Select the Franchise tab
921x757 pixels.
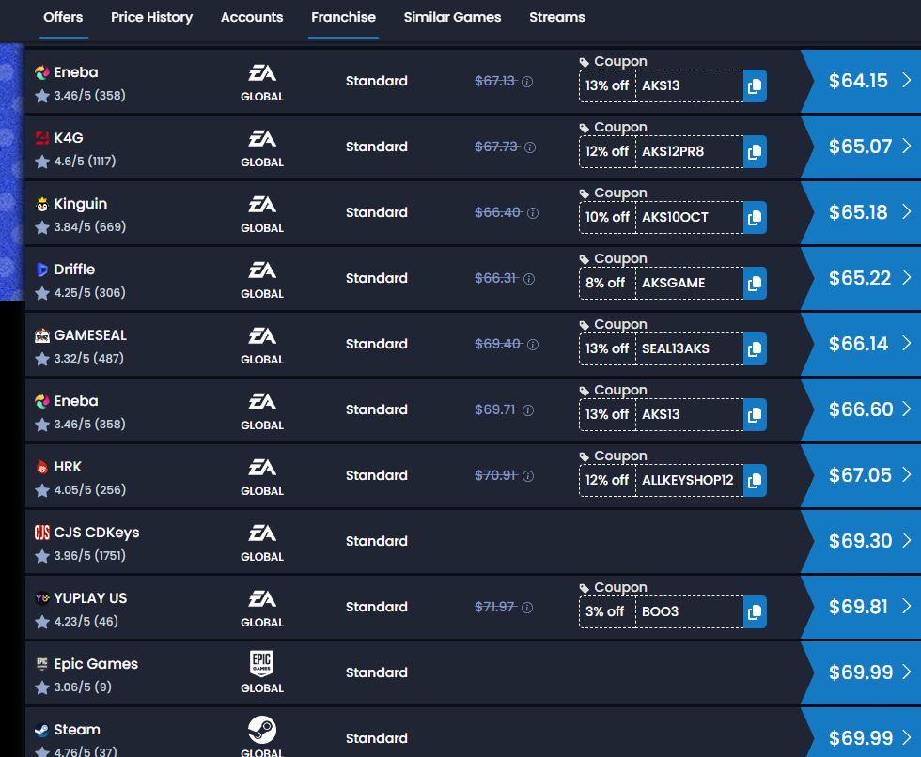(344, 17)
